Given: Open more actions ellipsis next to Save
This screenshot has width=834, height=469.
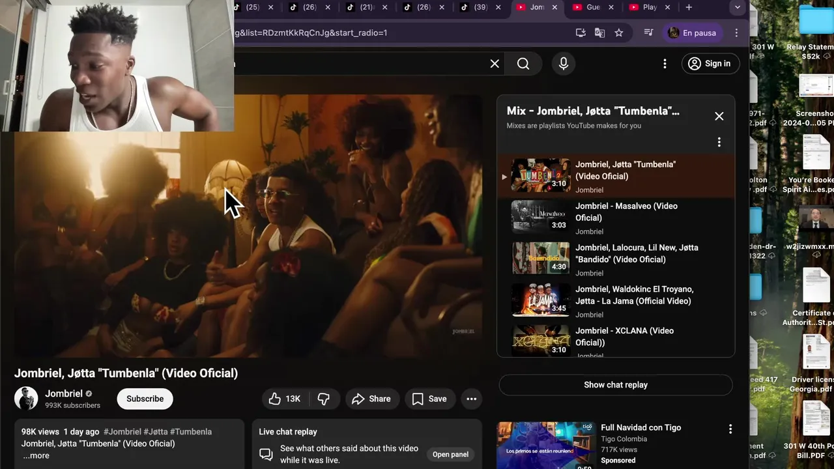Looking at the screenshot, I should click(x=471, y=399).
